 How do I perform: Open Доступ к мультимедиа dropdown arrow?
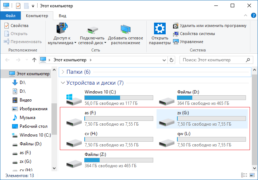pyautogui.click(x=75, y=43)
